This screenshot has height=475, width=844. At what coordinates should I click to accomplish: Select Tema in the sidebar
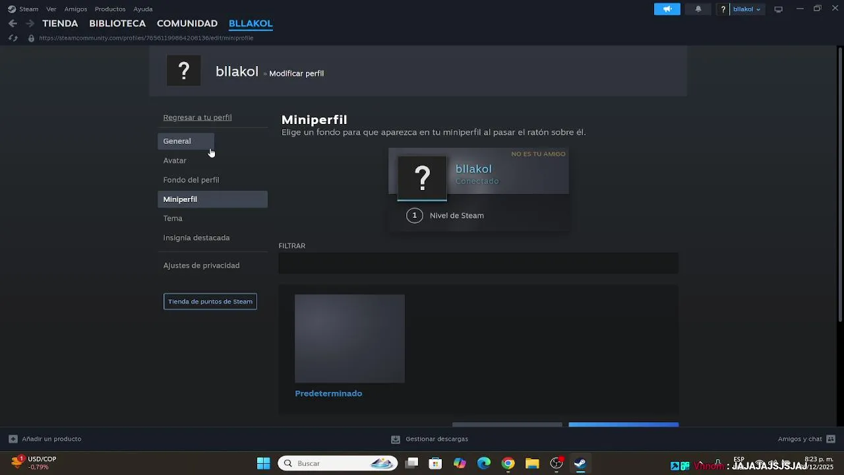pos(173,218)
